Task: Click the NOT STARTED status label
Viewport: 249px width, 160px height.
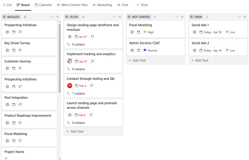Action: [139, 17]
